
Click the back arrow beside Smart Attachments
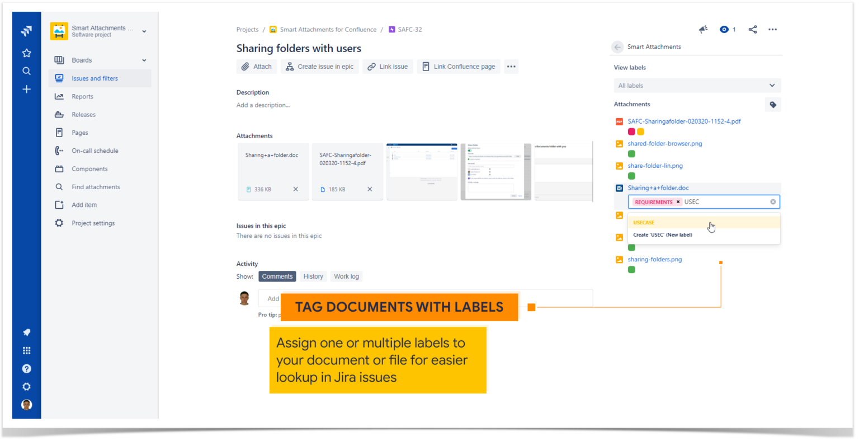(617, 47)
